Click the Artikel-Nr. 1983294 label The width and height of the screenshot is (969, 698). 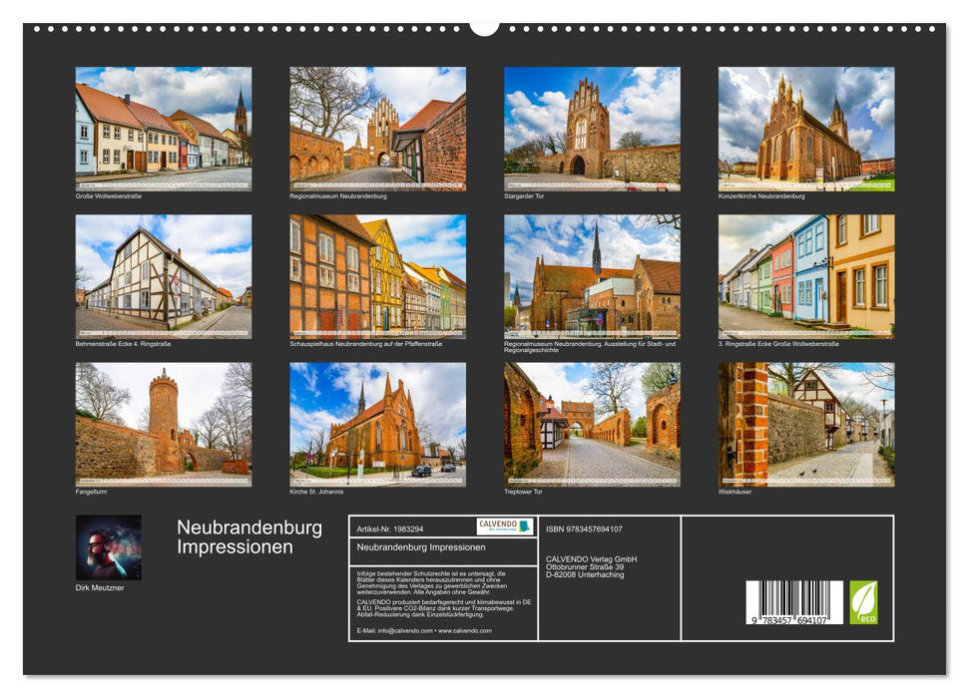(391, 528)
